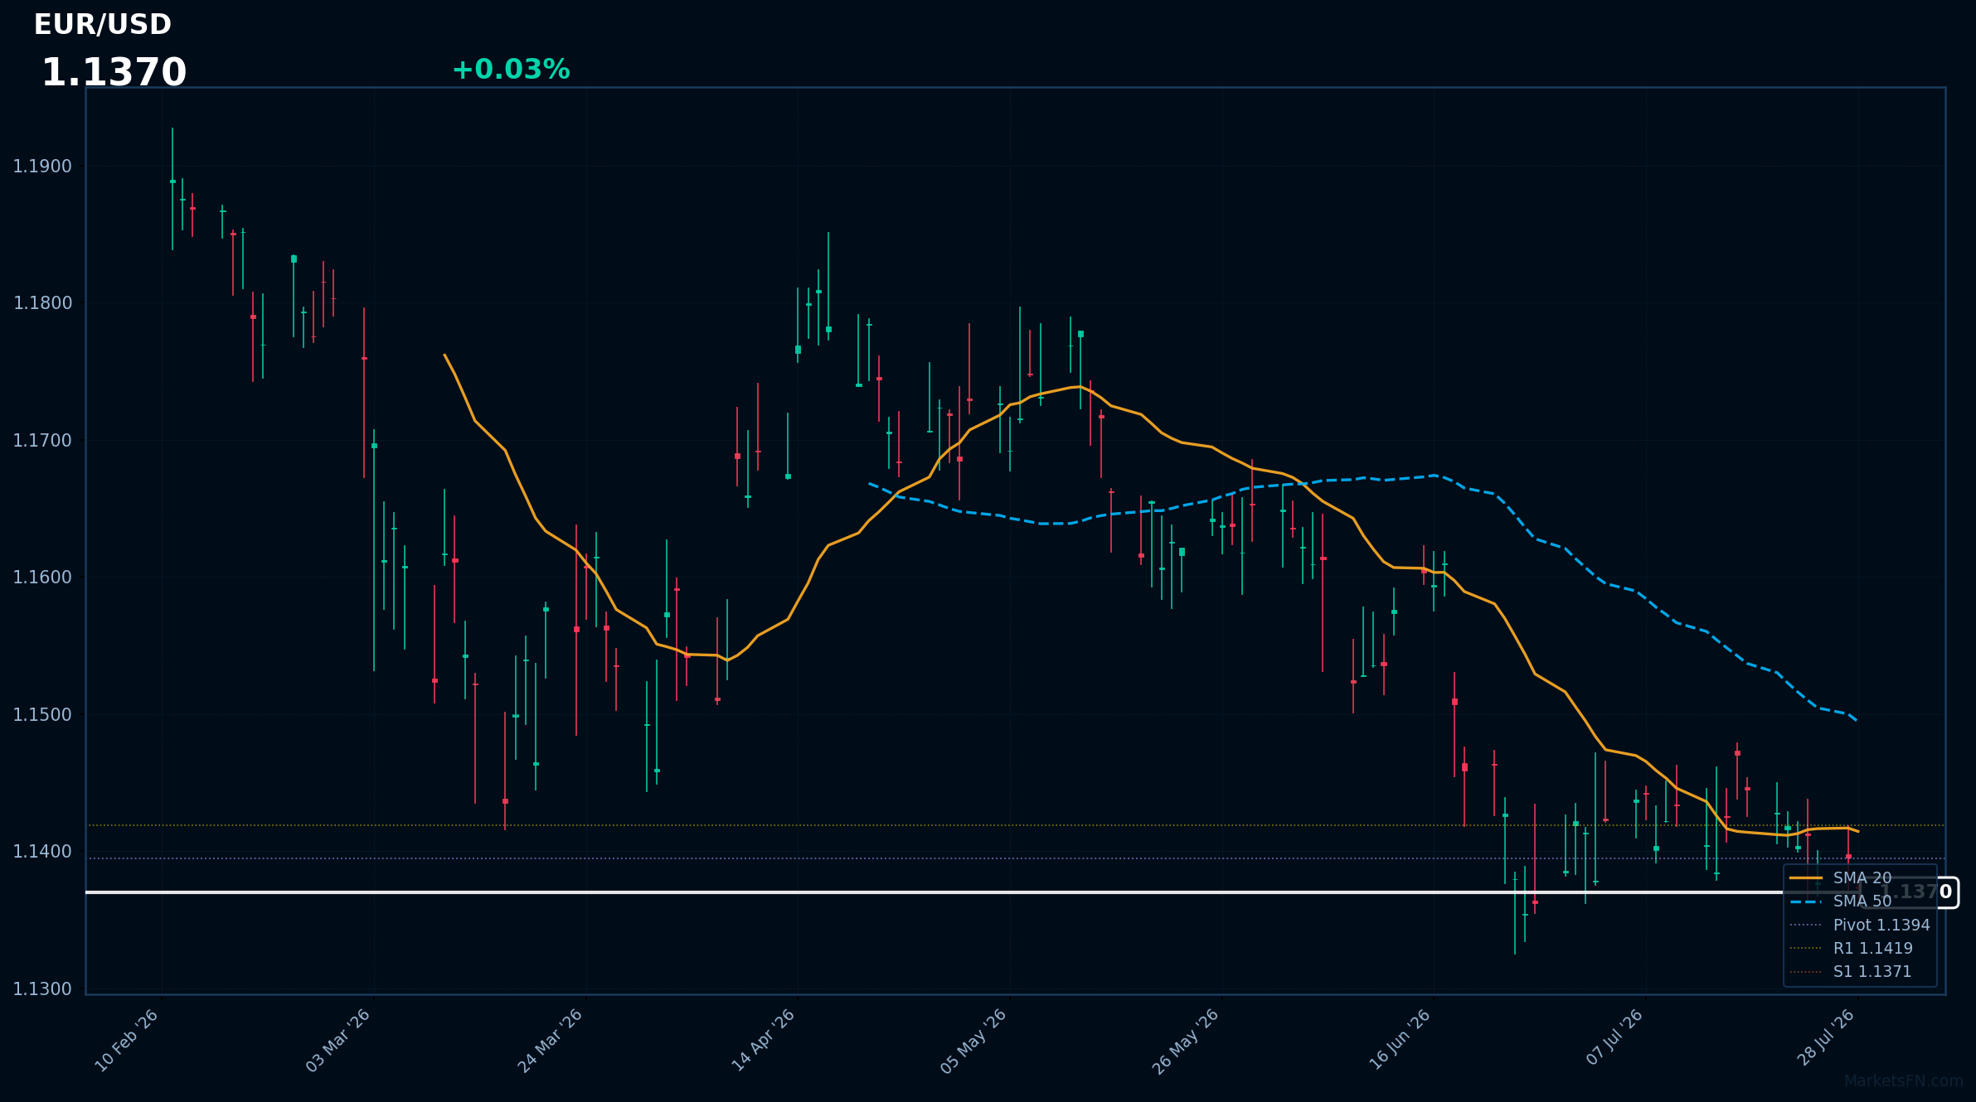Click the EUR/USD pair title
This screenshot has width=1976, height=1102.
[103, 25]
